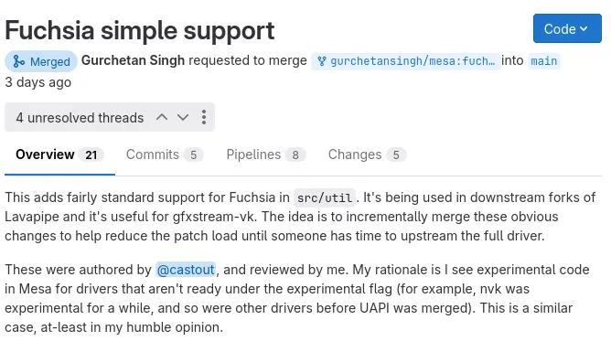Image resolution: width=611 pixels, height=341 pixels.
Task: Open the thread options kebab menu
Action: click(x=204, y=117)
